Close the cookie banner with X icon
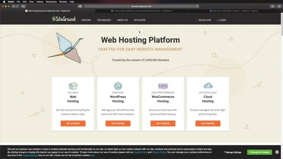 pos(277,152)
